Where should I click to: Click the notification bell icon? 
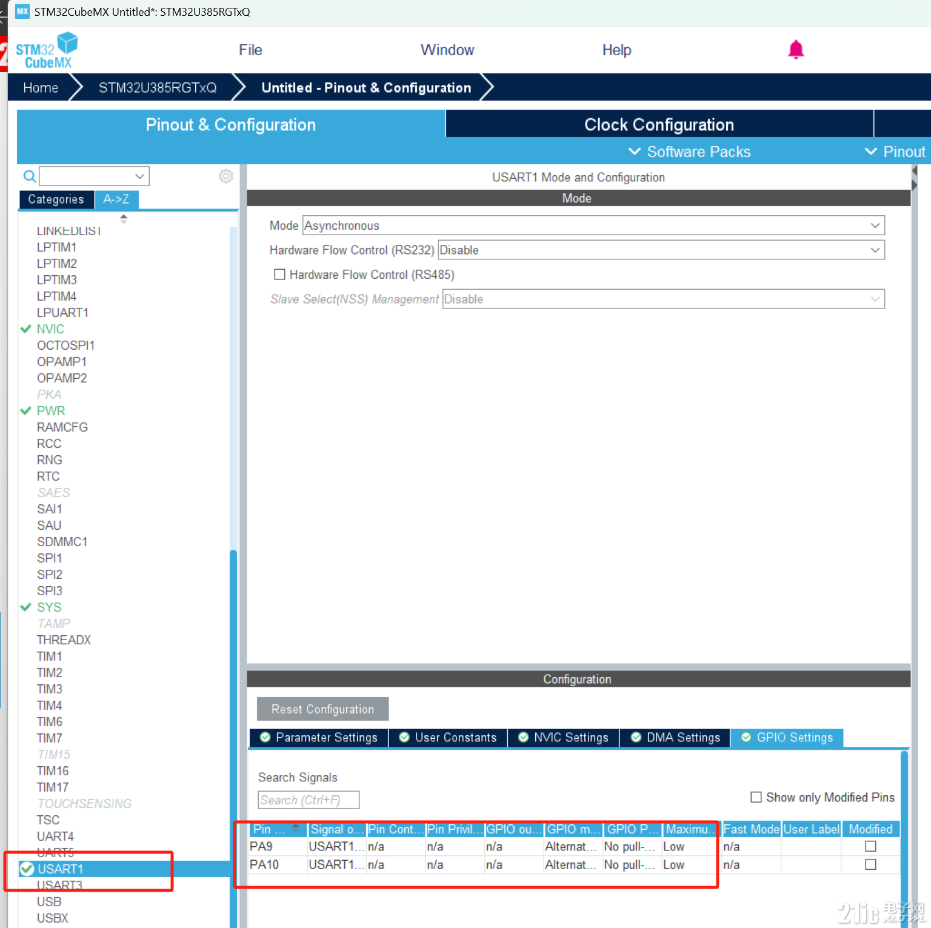pos(796,50)
